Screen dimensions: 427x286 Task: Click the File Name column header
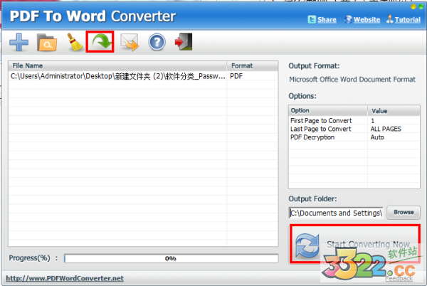[x=117, y=66]
